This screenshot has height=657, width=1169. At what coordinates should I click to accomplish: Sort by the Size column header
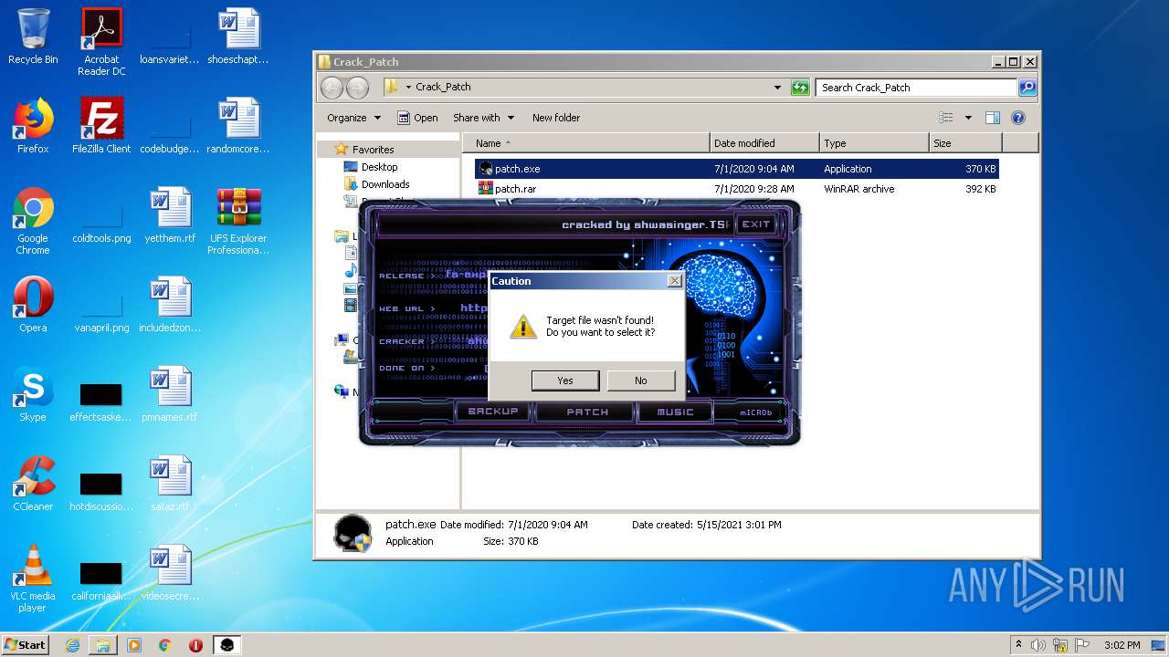965,143
